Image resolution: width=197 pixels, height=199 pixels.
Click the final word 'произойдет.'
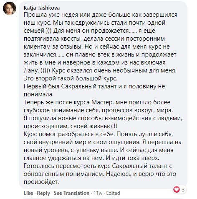point(41,182)
